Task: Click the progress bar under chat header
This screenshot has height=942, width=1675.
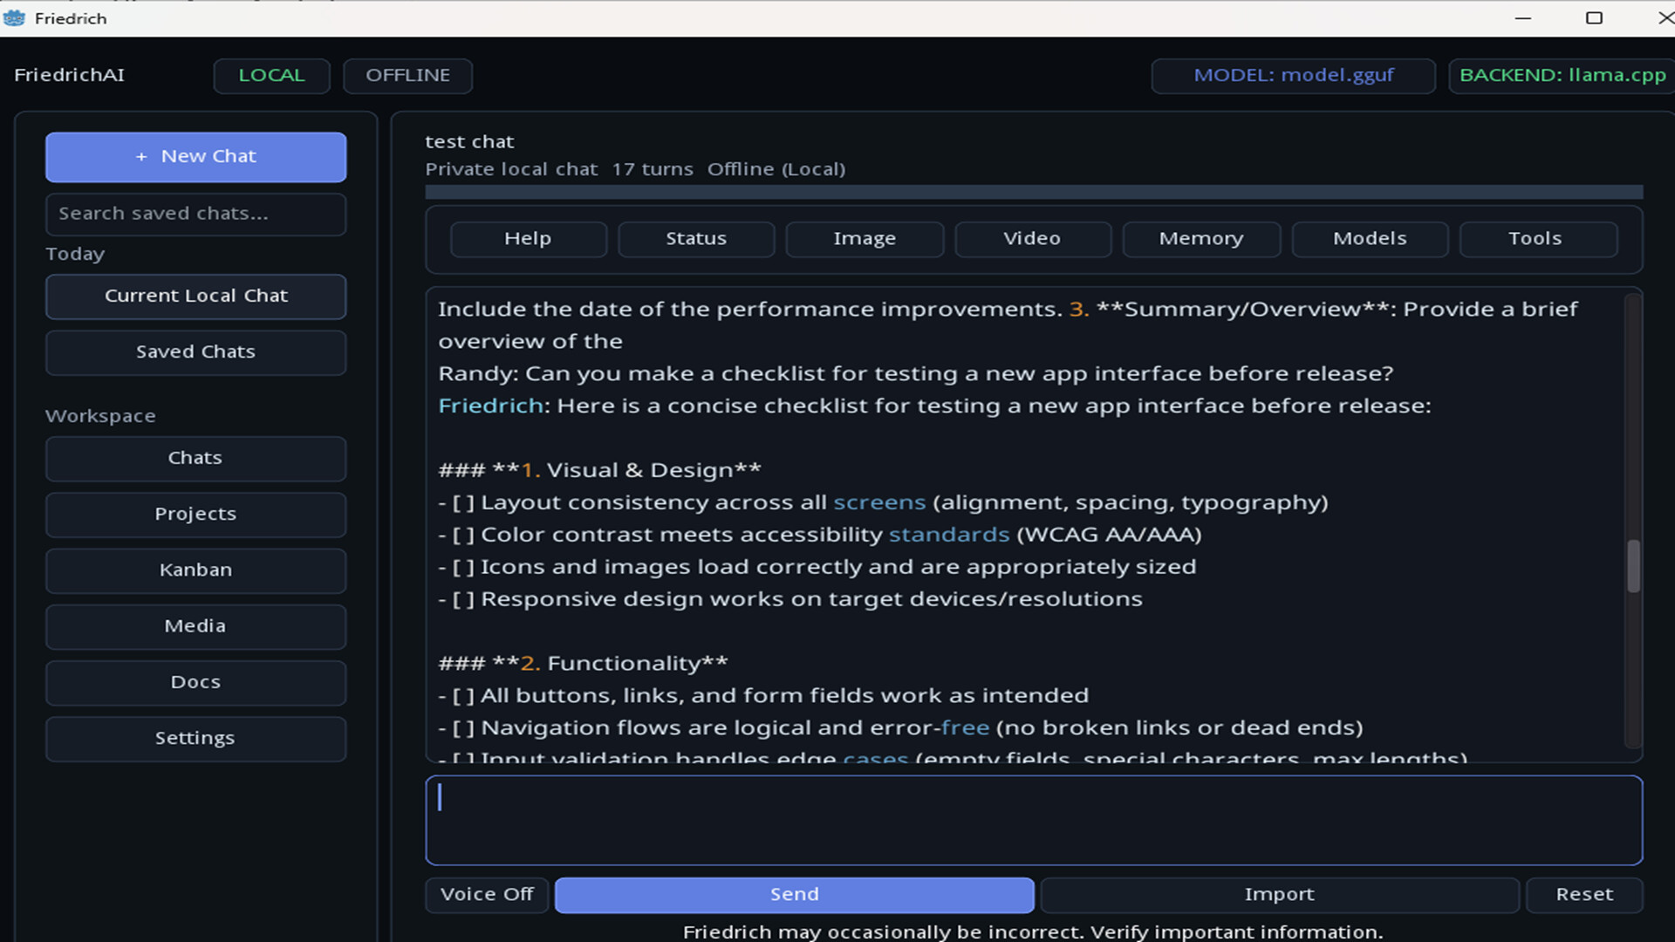Action: coord(1034,192)
